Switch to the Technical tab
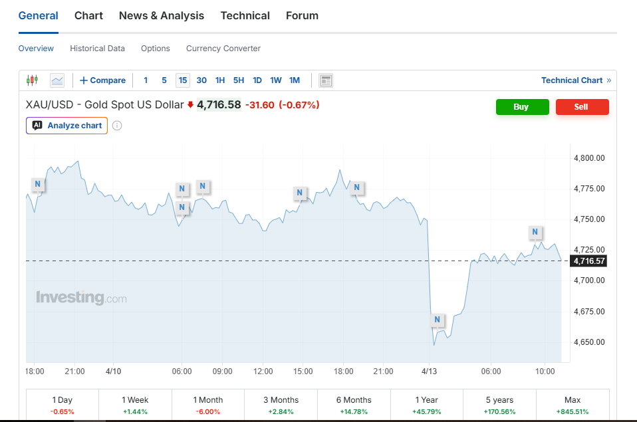637x422 pixels. 245,15
